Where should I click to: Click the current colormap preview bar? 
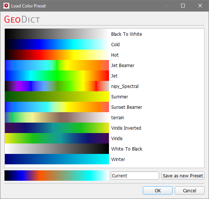tap(57, 176)
